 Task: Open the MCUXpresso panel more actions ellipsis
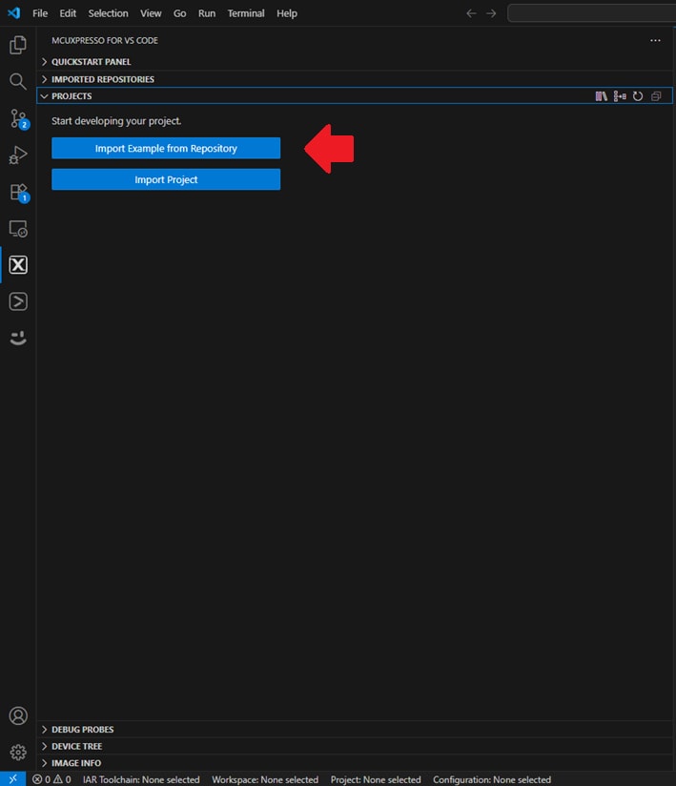[x=655, y=41]
